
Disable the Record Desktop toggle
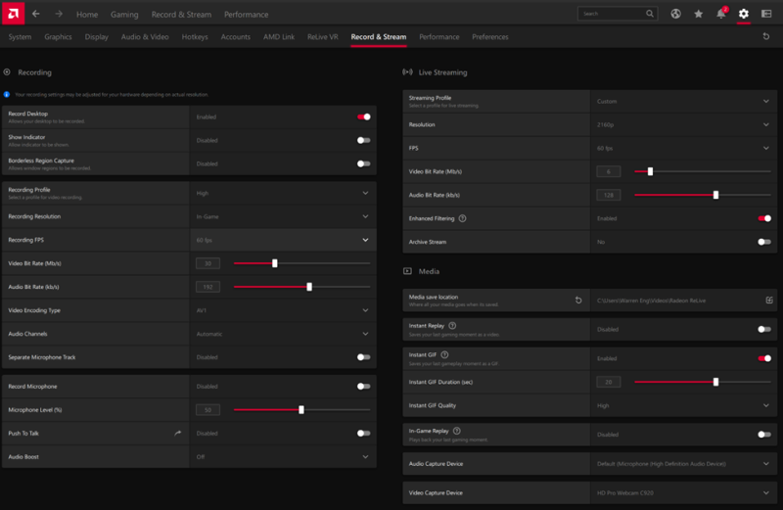click(x=364, y=116)
